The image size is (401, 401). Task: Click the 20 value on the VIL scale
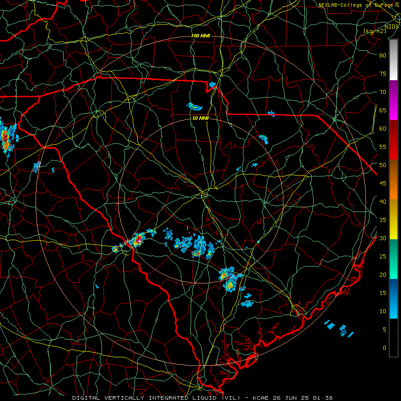[x=383, y=275]
